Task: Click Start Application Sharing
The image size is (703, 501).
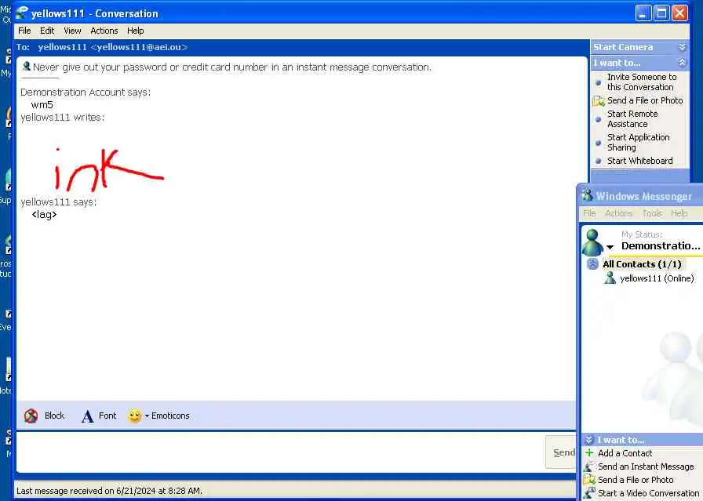Action: point(639,142)
